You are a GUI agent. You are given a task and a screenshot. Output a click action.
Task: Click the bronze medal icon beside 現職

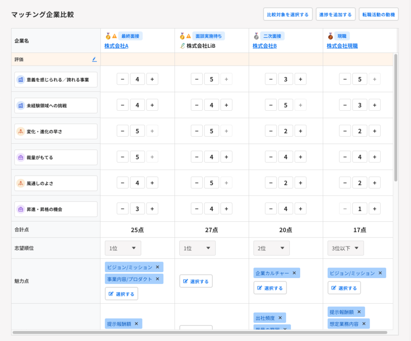pos(330,36)
